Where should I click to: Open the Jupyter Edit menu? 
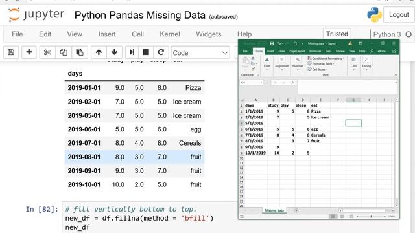45,34
